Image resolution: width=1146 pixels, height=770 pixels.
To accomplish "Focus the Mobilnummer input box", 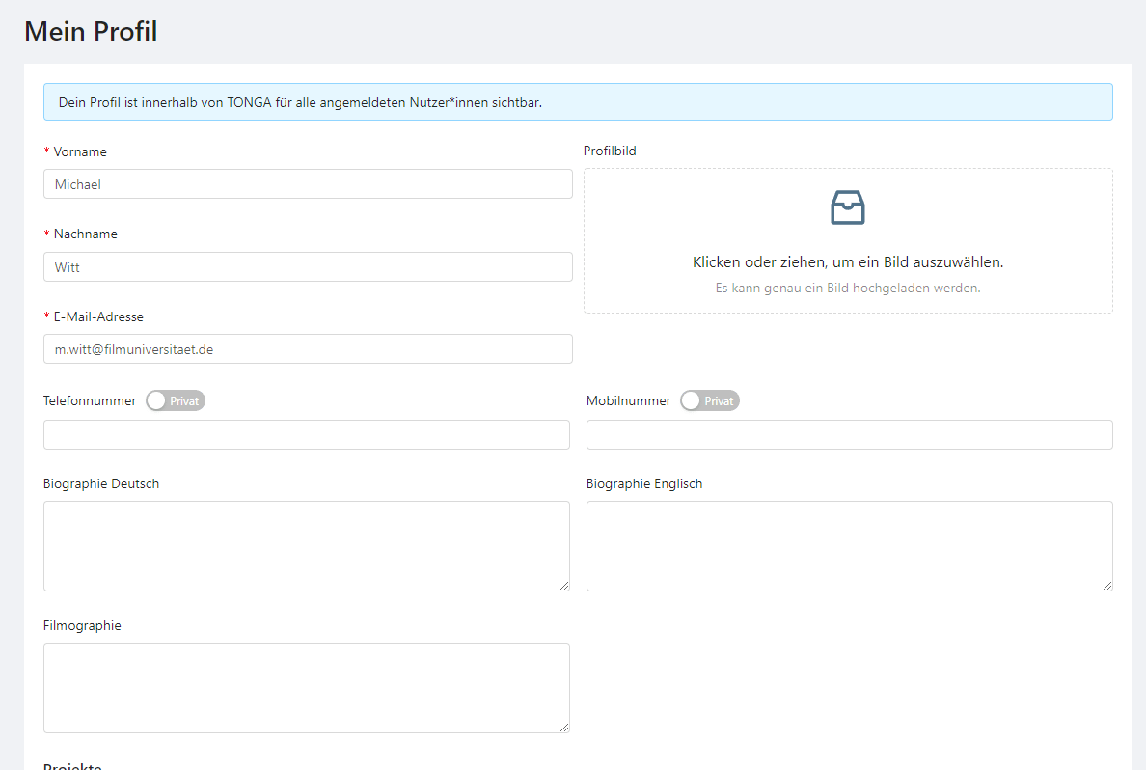I will (x=849, y=434).
